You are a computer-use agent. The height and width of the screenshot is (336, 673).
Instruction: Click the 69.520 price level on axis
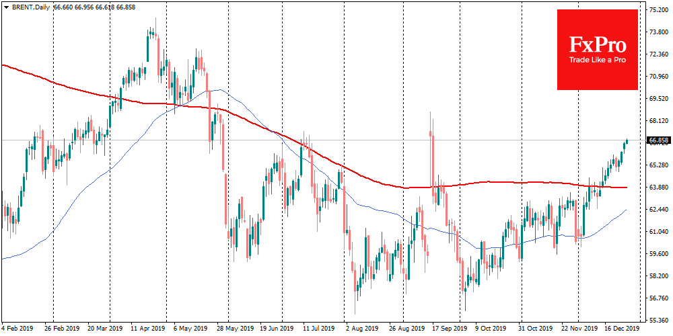tap(659, 99)
